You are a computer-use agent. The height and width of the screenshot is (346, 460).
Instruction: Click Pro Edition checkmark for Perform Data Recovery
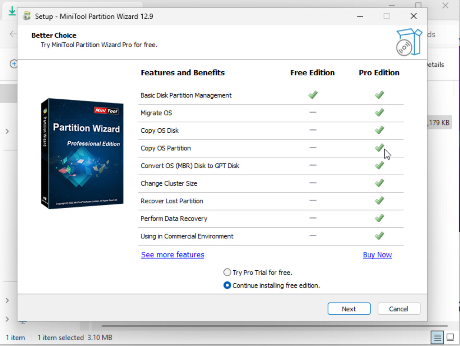(379, 218)
